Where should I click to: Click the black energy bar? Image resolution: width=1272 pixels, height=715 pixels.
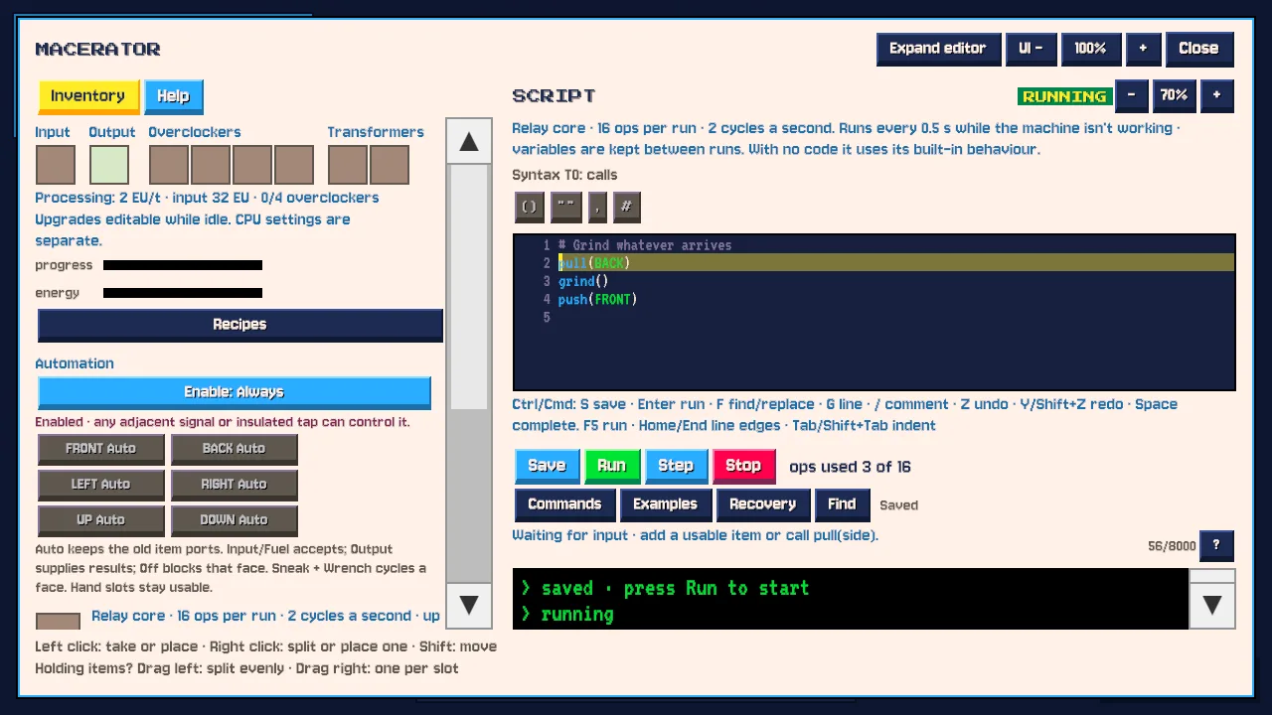click(183, 293)
